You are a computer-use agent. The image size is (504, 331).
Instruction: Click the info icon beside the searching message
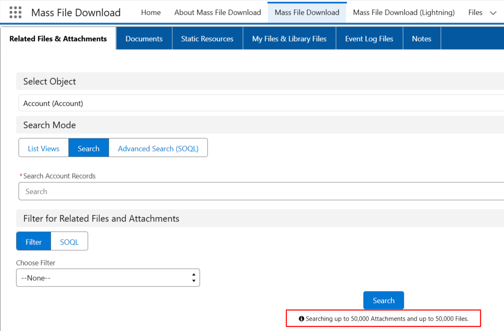coord(302,319)
